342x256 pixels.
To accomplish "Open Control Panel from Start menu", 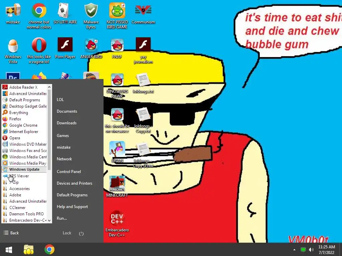I will click(x=69, y=172).
